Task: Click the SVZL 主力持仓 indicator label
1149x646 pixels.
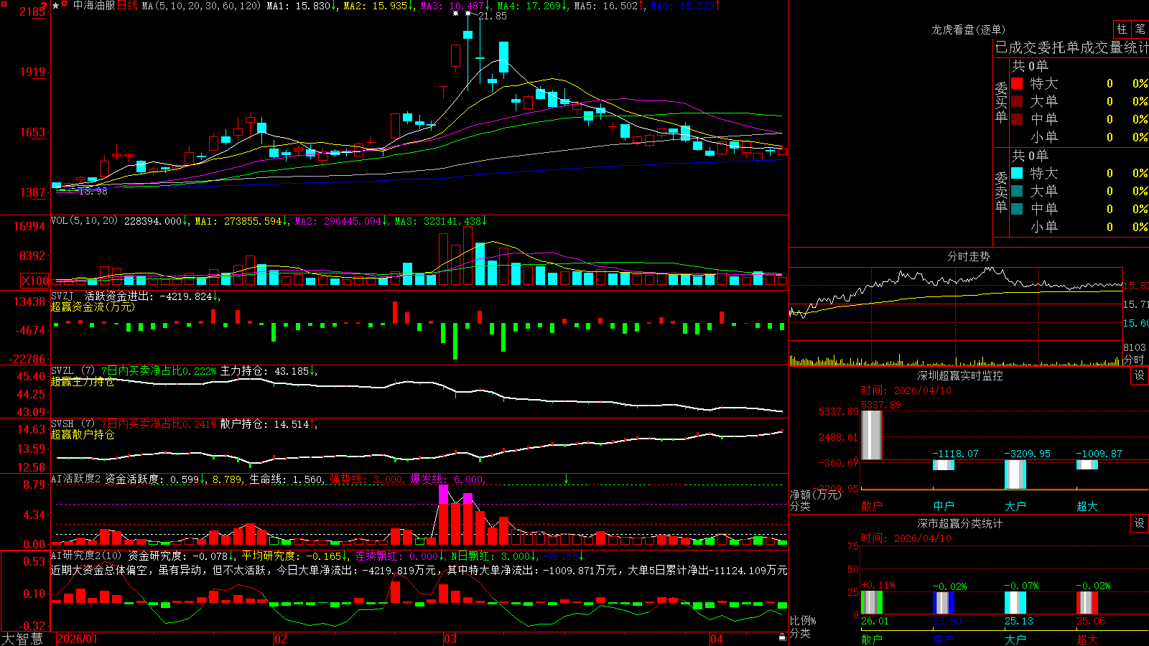Action: [62, 371]
